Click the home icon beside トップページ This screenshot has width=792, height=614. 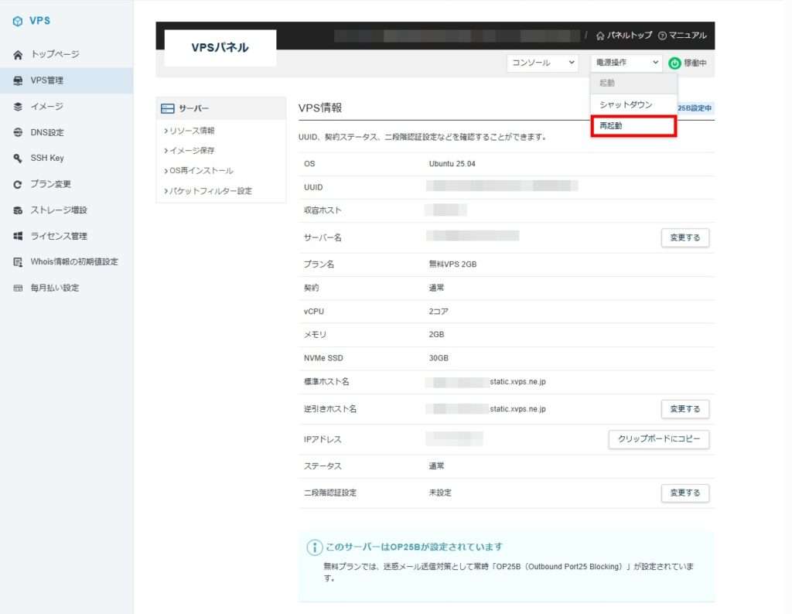tap(18, 55)
